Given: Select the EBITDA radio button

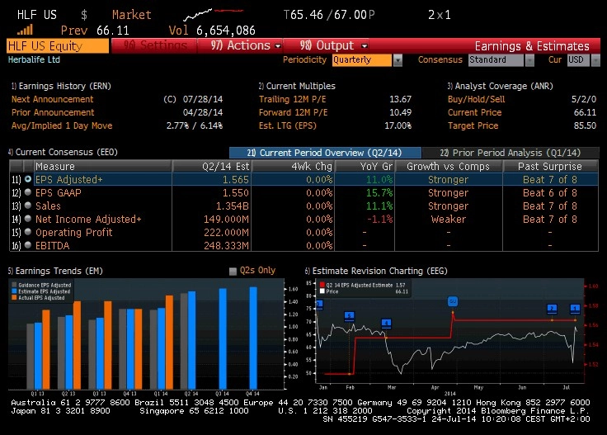Looking at the screenshot, I should tap(28, 245).
